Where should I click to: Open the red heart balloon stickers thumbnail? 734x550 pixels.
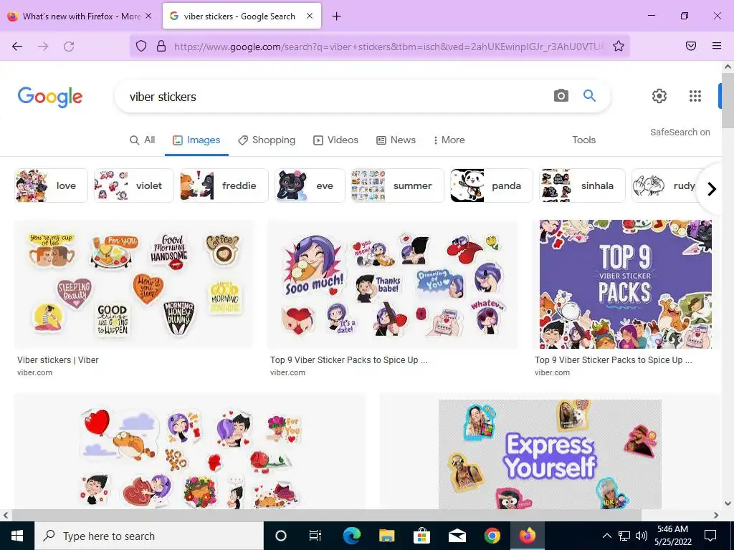coord(189,452)
